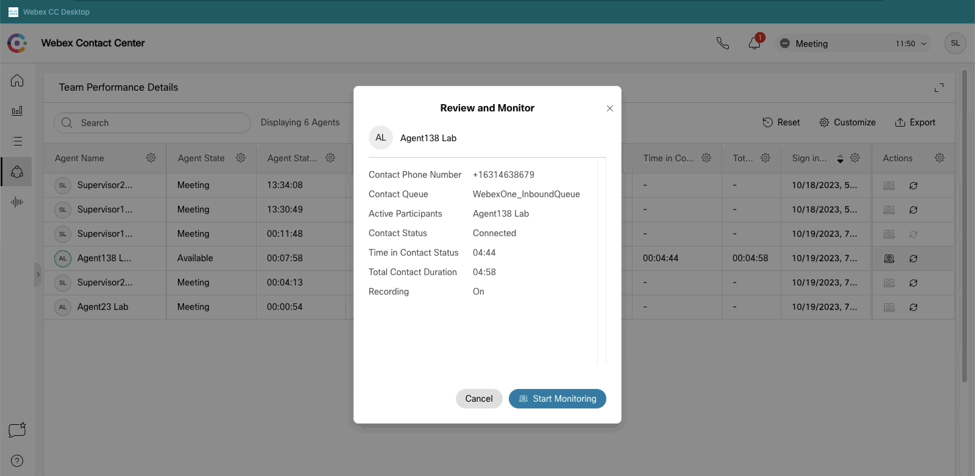Screen dimensions: 975x476
Task: Open the SL user profile avatar
Action: coord(955,43)
